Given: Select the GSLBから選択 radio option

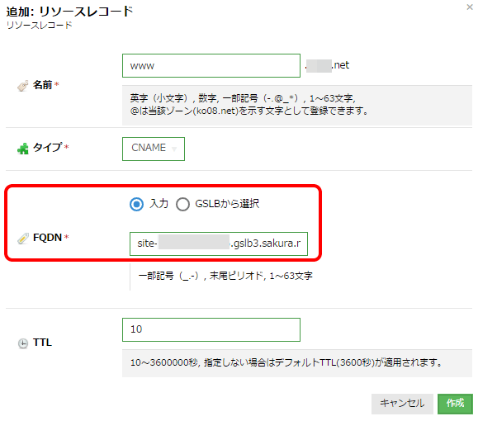Looking at the screenshot, I should pyautogui.click(x=182, y=204).
